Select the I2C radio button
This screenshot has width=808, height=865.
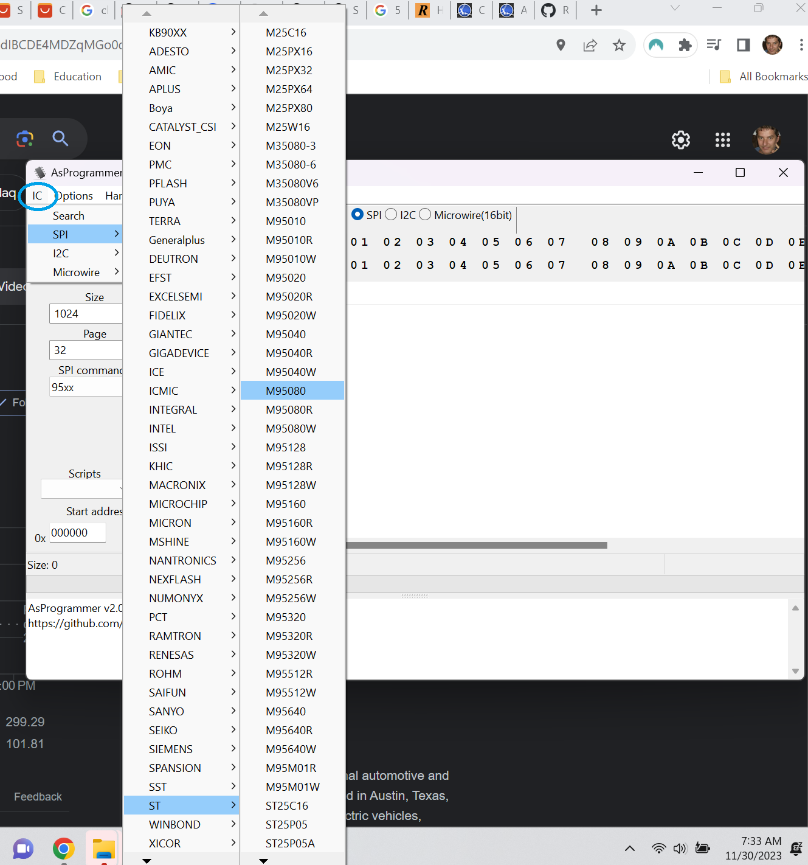(x=392, y=215)
